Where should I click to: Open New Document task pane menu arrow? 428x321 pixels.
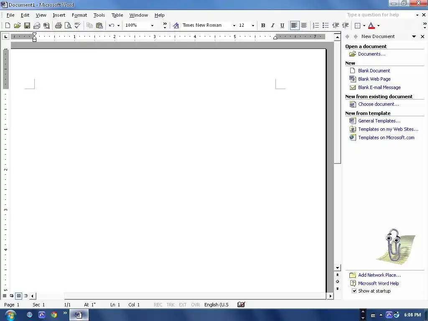tap(414, 37)
